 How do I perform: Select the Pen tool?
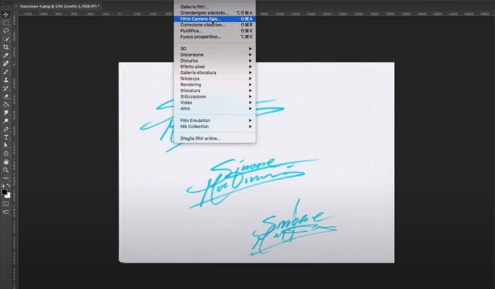coord(6,129)
